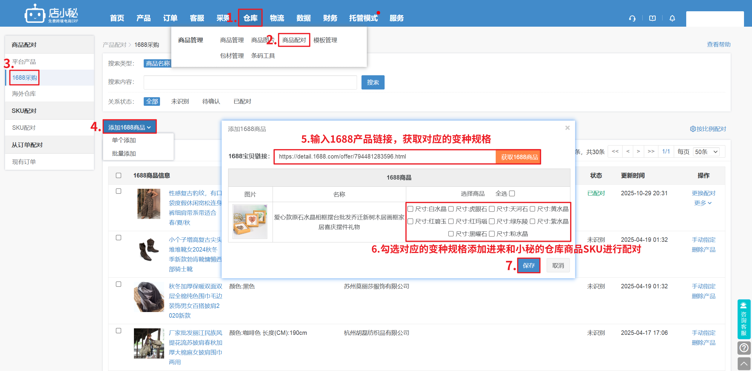Expand the 更多 actions menu
The height and width of the screenshot is (371, 752).
(703, 203)
